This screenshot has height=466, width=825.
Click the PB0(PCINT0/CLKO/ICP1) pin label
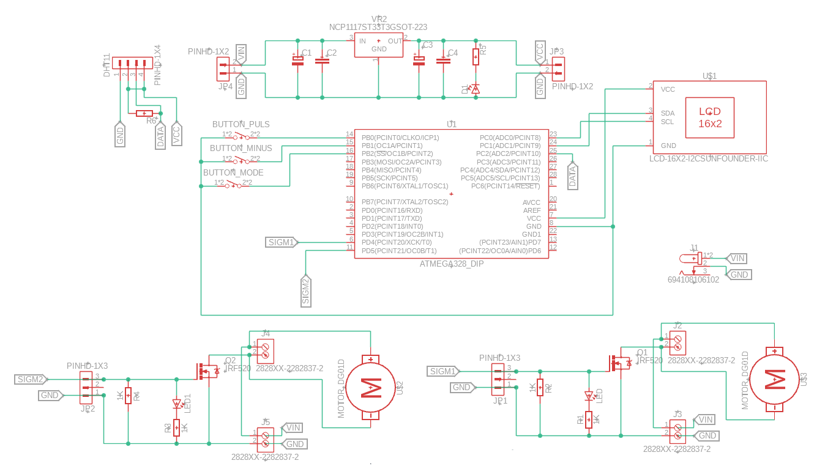[400, 138]
